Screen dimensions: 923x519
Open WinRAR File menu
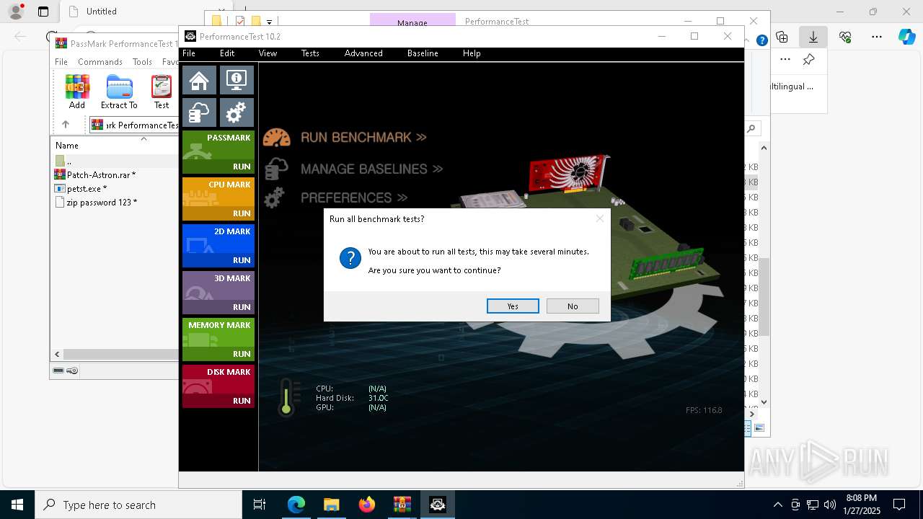point(61,62)
